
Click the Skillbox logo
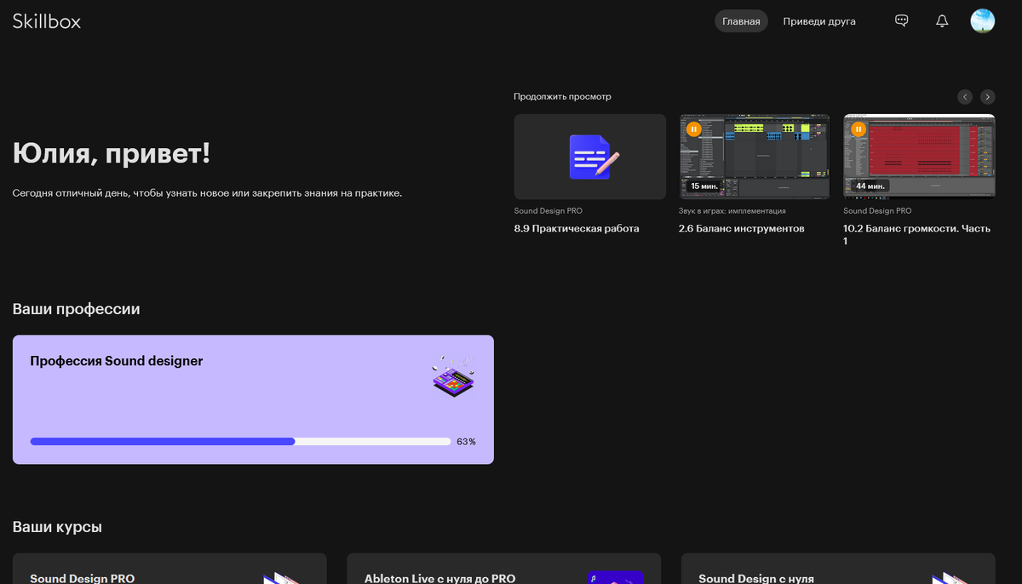coord(47,20)
